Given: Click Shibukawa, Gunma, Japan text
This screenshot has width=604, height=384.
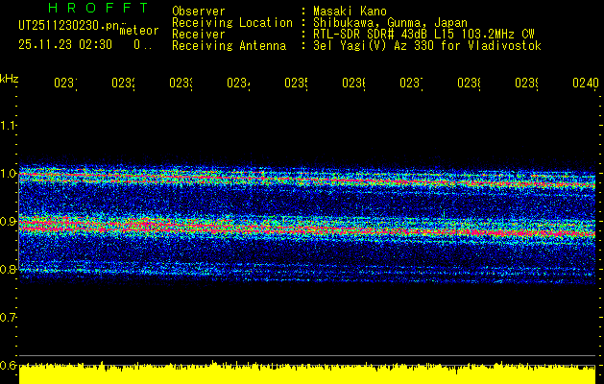Looking at the screenshot, I should [390, 23].
